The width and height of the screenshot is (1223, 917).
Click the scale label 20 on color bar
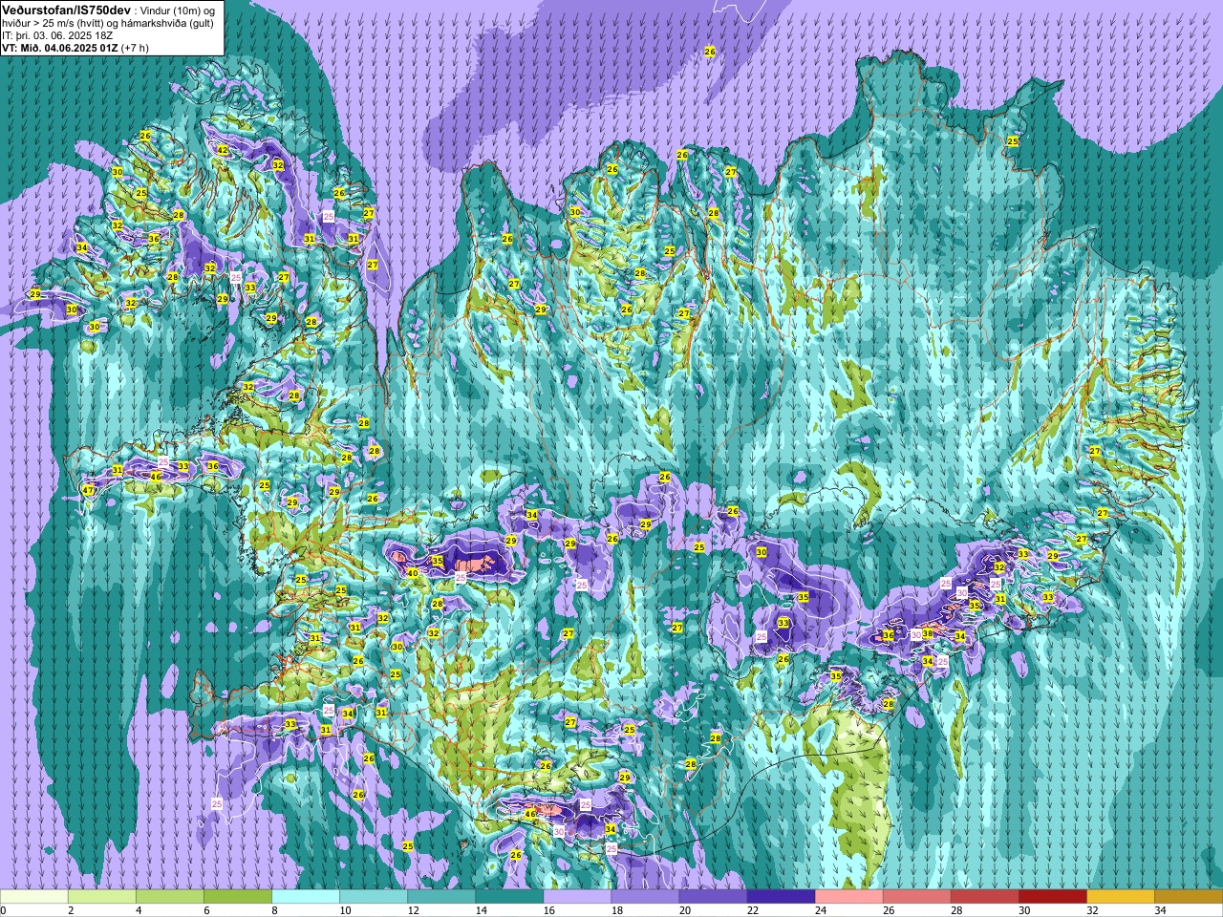684,910
